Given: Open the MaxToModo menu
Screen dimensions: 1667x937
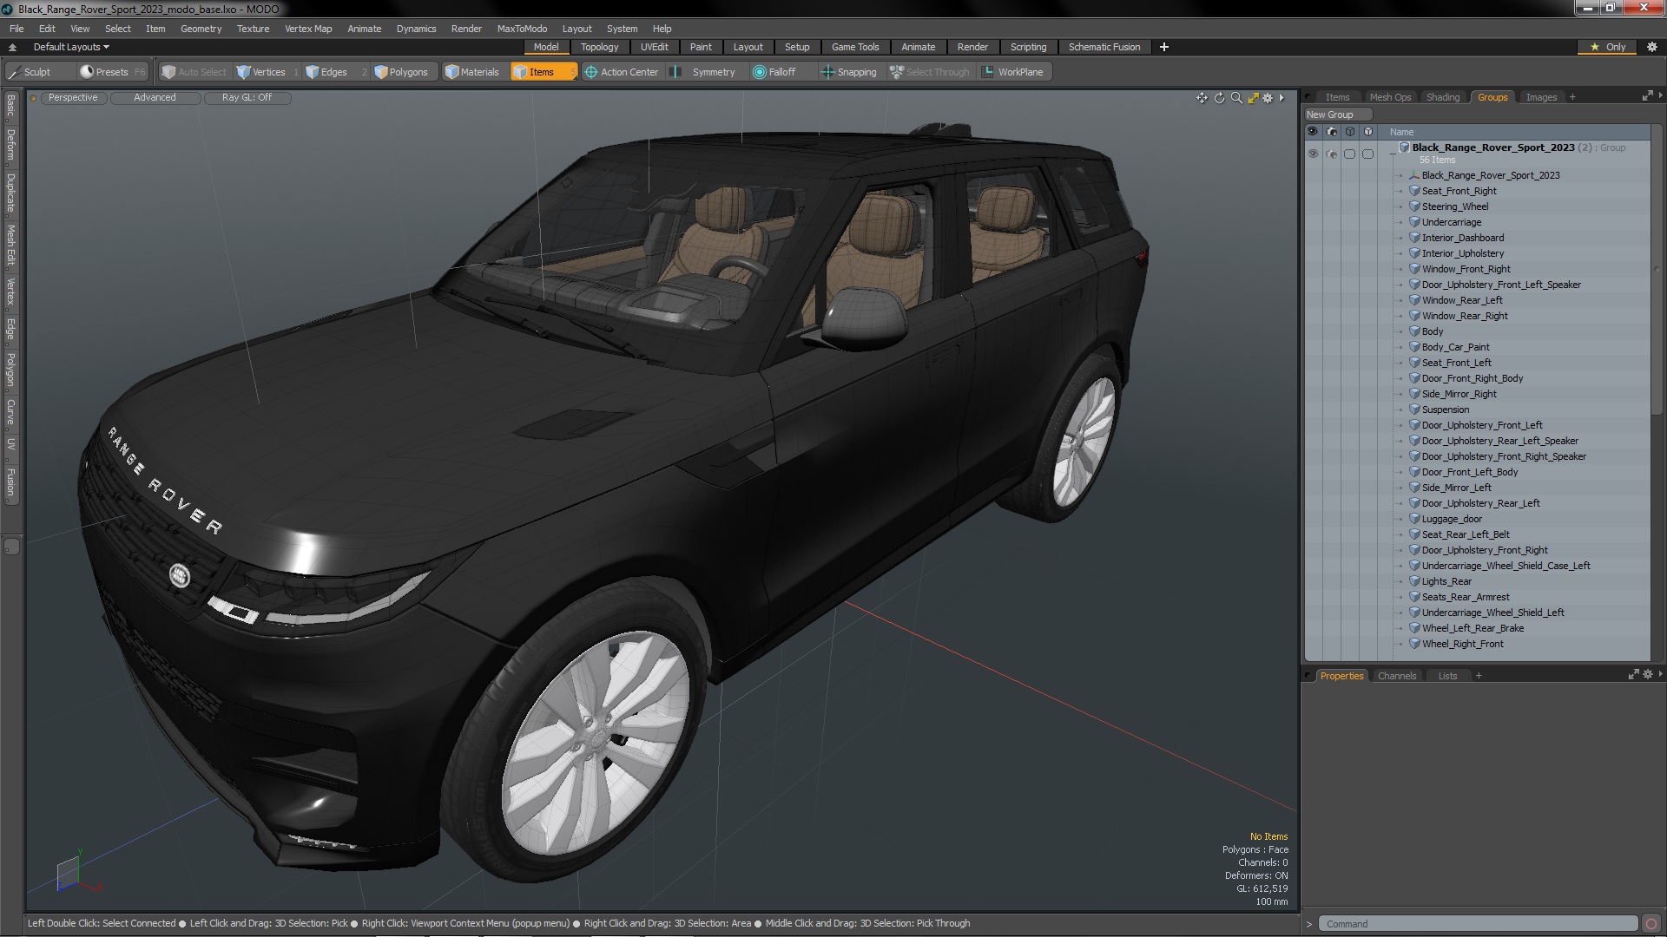Looking at the screenshot, I should tap(522, 29).
